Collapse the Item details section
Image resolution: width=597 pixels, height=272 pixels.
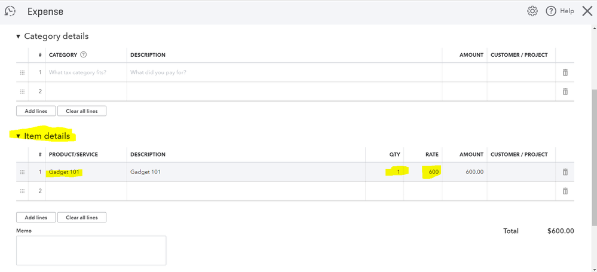point(19,136)
